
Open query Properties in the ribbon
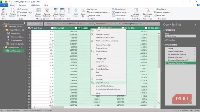(x=22, y=9)
